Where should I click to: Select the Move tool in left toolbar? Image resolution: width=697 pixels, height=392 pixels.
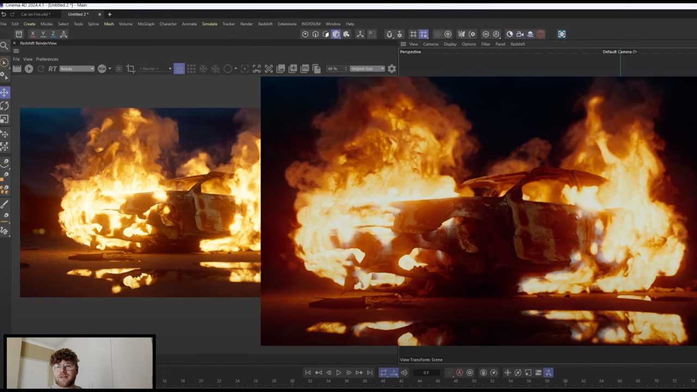pyautogui.click(x=4, y=93)
